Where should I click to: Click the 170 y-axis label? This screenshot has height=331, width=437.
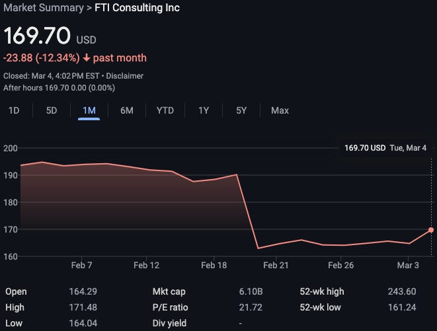click(11, 229)
